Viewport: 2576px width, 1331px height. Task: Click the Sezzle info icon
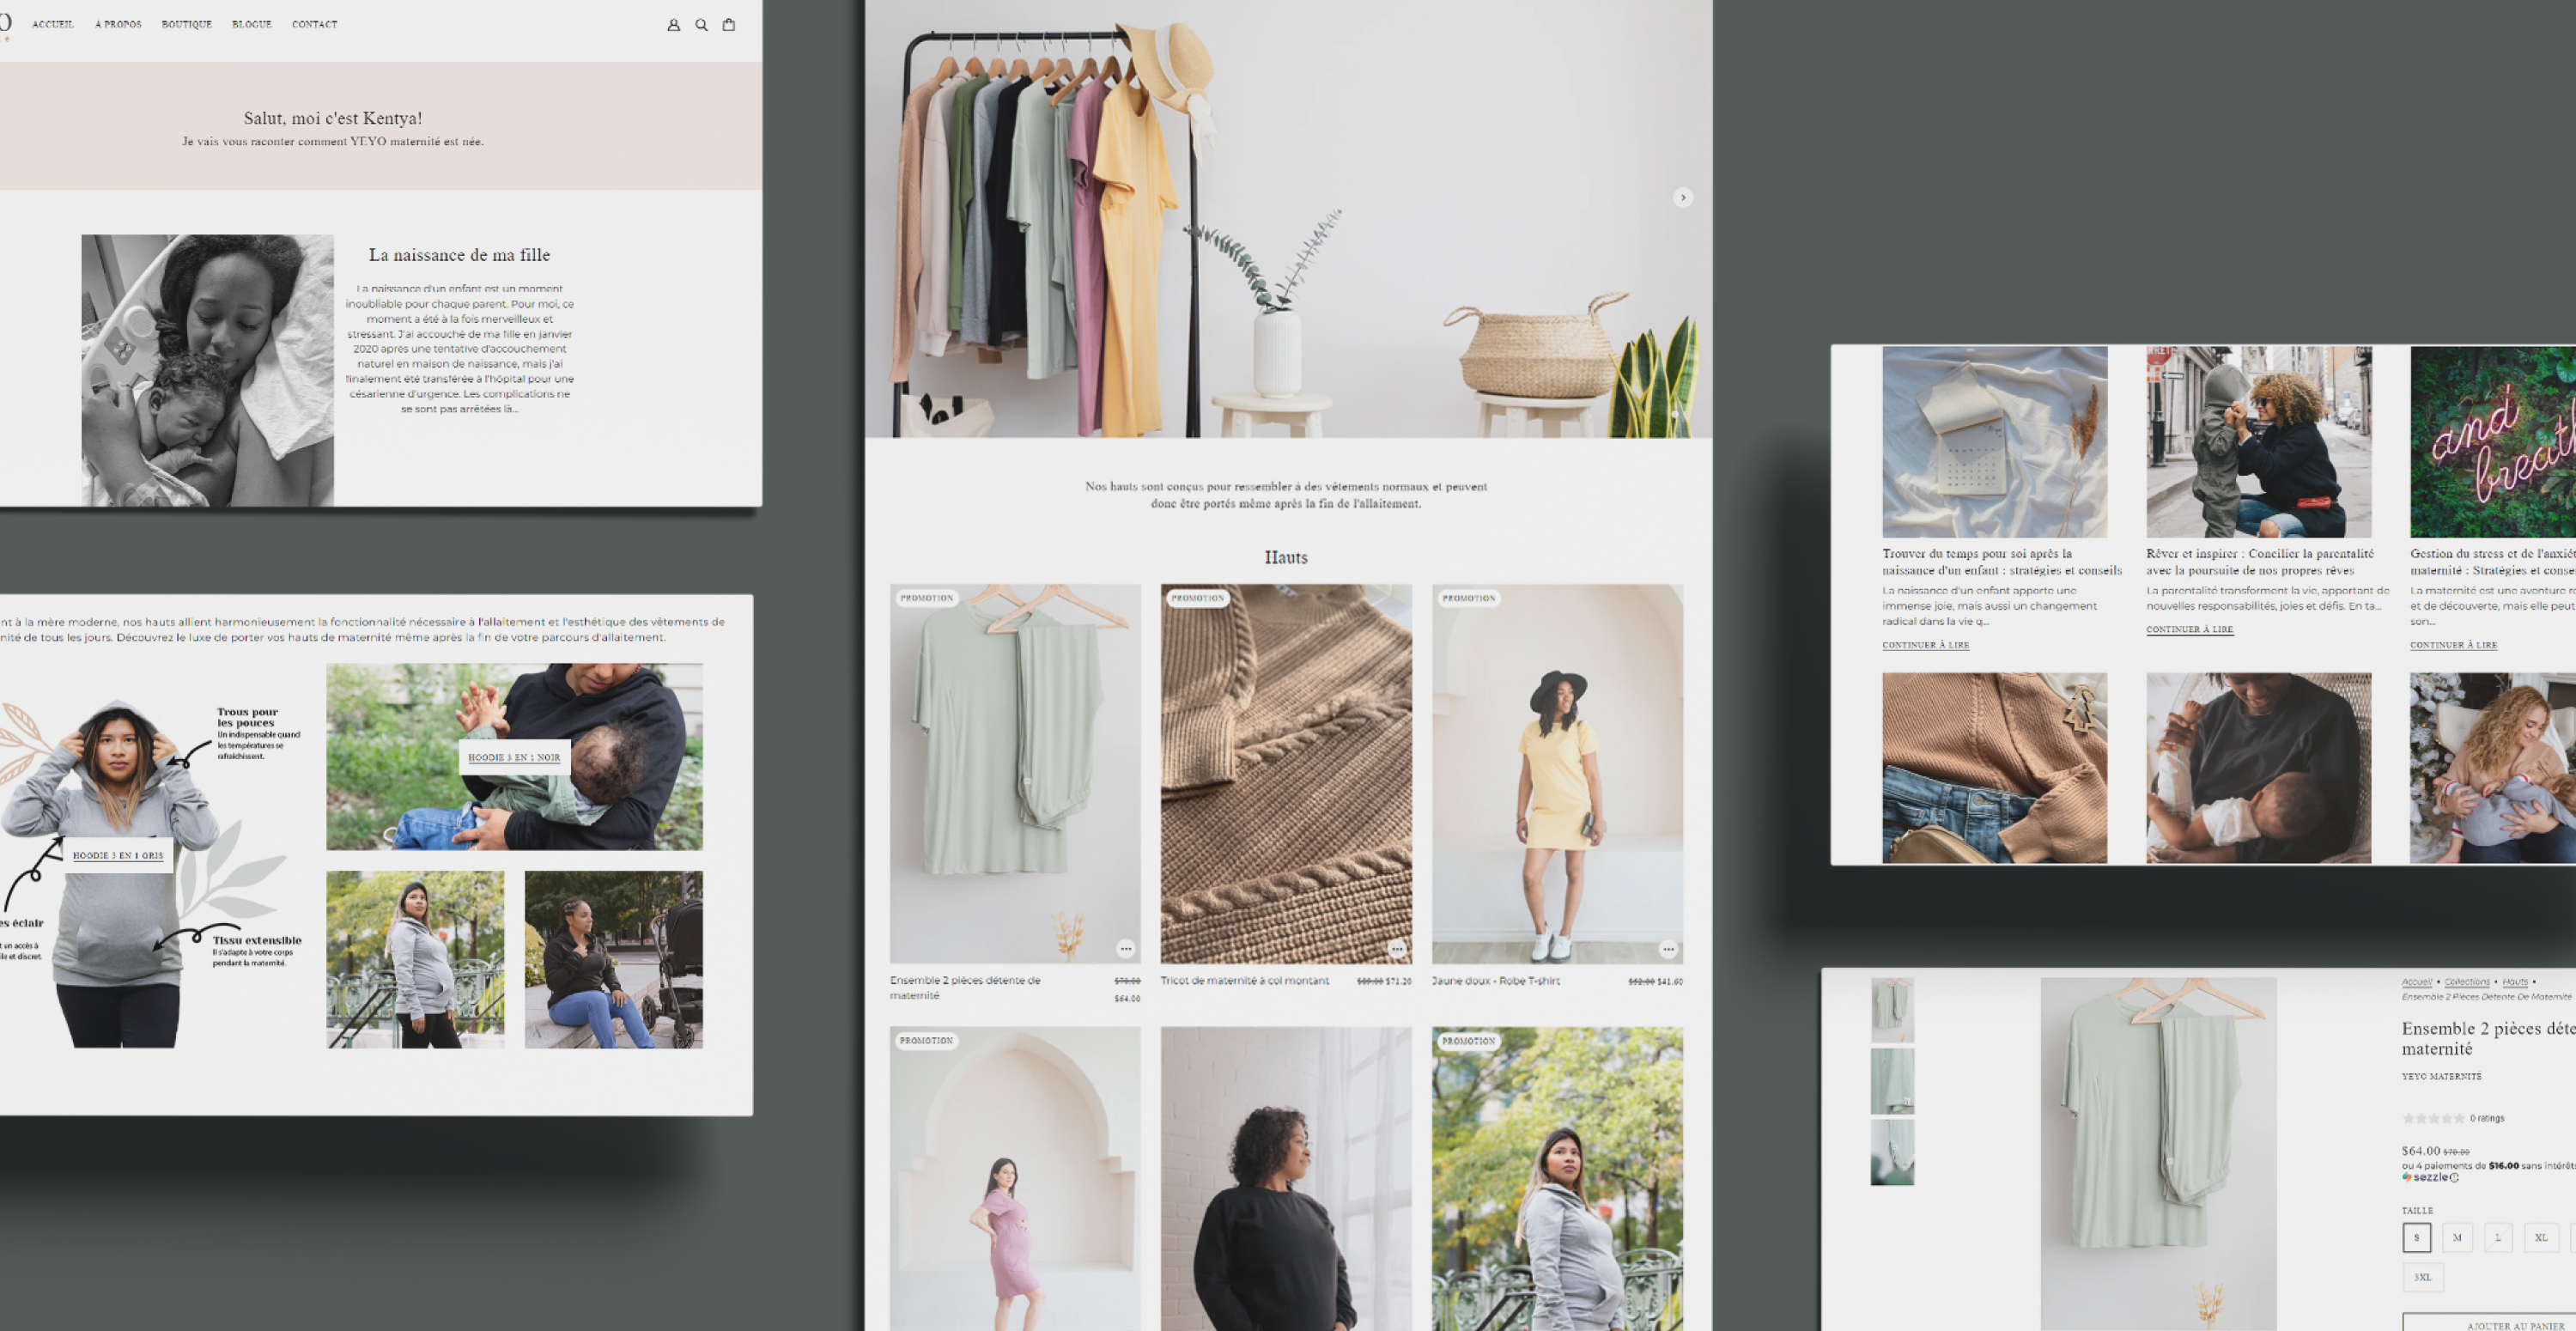pos(2454,1177)
